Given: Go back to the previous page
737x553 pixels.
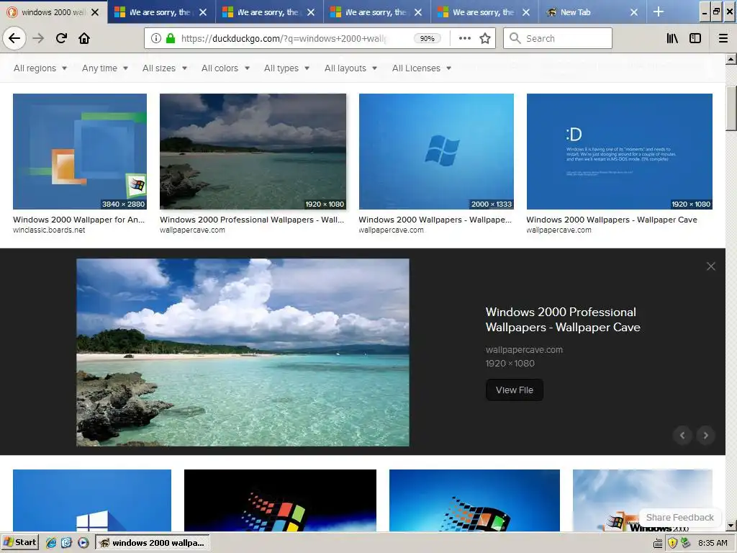Looking at the screenshot, I should 14,38.
